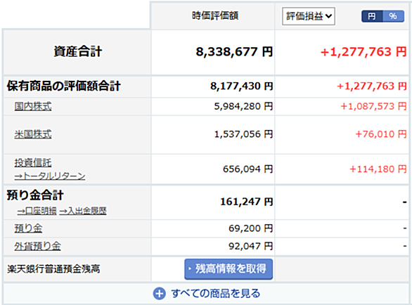Select investment trust value 656,094 円
Screen dimensions: 412x305
click(247, 169)
